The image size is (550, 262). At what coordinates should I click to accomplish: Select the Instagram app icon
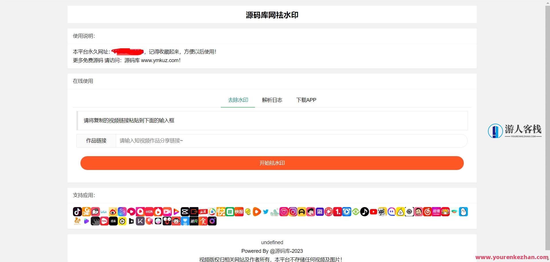click(293, 212)
